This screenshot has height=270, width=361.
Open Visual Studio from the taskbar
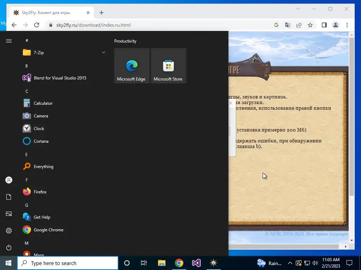click(x=196, y=263)
